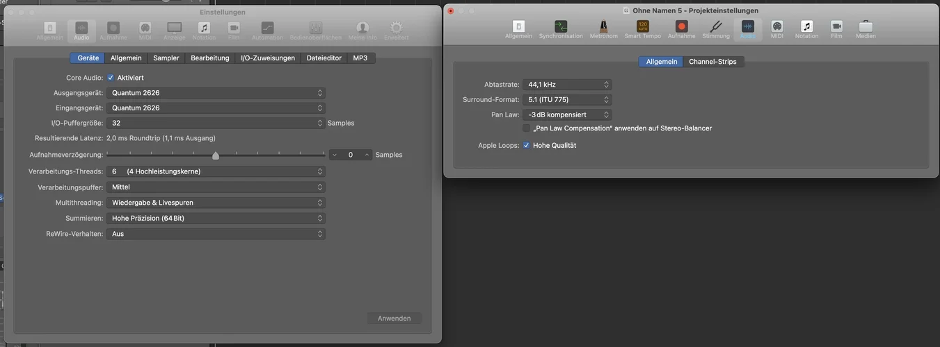Open Aufnahme project settings icon
Image resolution: width=940 pixels, height=347 pixels.
[x=681, y=28]
